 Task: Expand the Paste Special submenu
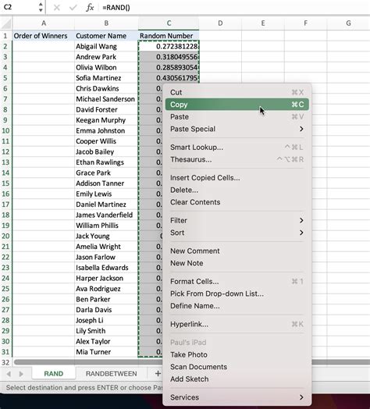237,129
